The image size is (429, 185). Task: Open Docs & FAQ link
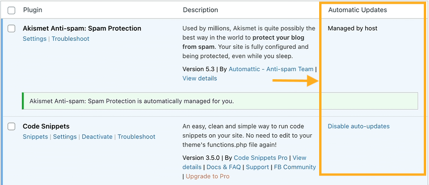coord(224,167)
